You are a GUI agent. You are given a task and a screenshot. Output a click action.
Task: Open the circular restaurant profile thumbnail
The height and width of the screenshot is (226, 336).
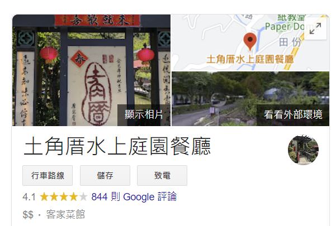click(x=303, y=150)
